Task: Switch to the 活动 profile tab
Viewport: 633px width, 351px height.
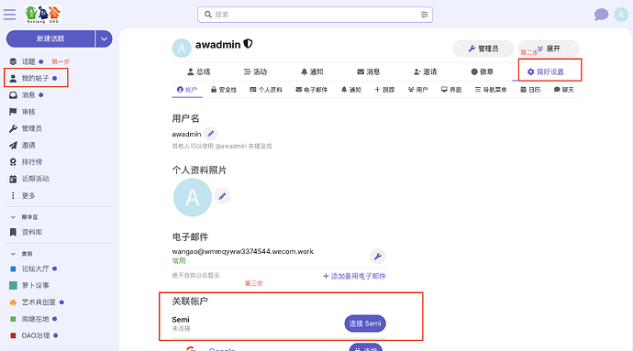Action: 256,71
